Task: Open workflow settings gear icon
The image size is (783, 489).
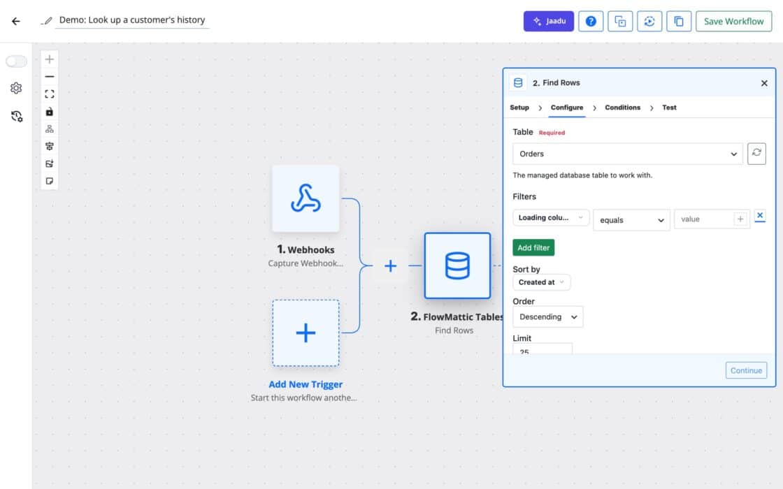Action: [x=16, y=88]
